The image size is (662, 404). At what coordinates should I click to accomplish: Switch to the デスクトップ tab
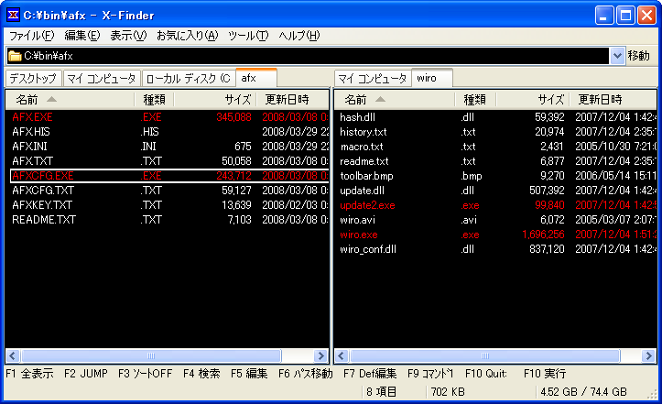33,79
